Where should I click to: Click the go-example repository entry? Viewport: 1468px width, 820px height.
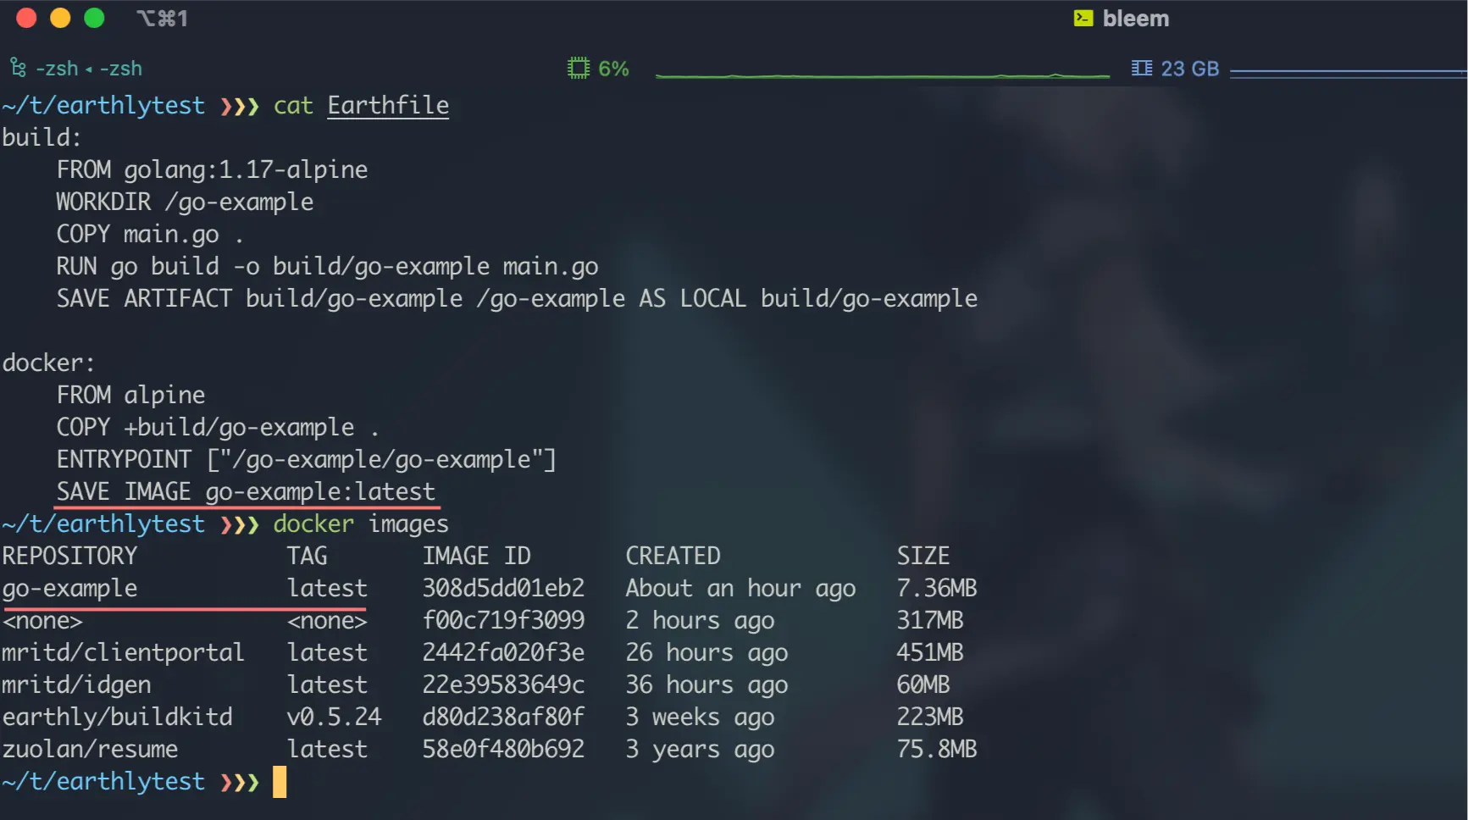(x=69, y=589)
